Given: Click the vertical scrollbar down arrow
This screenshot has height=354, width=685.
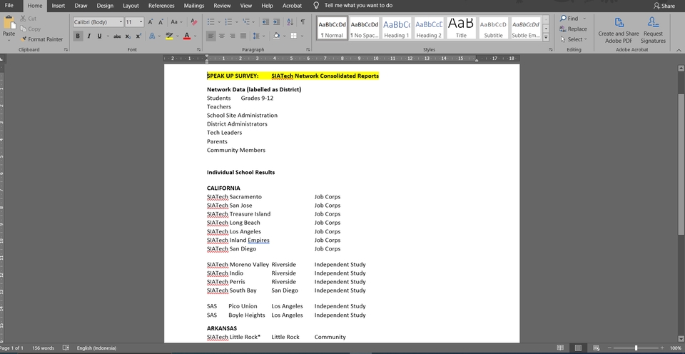Looking at the screenshot, I should [x=681, y=339].
